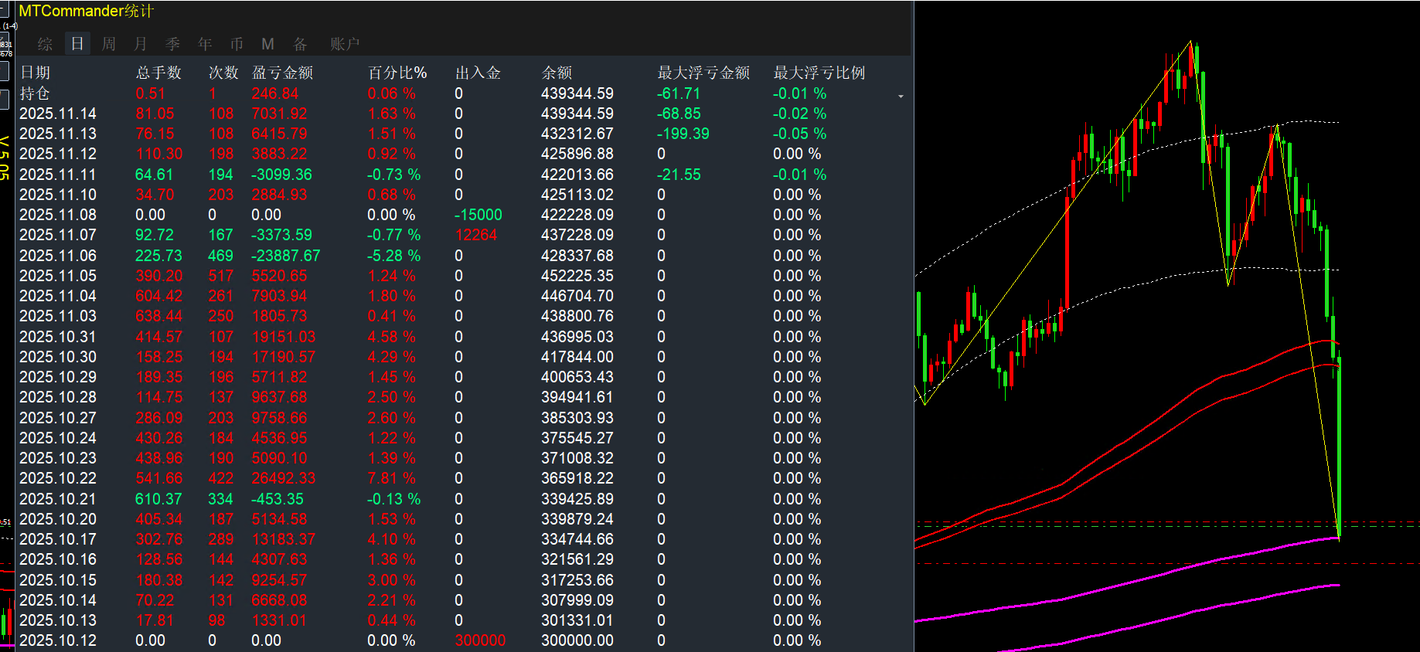
Task: Click the 610.37 total lots cell
Action: (x=159, y=499)
